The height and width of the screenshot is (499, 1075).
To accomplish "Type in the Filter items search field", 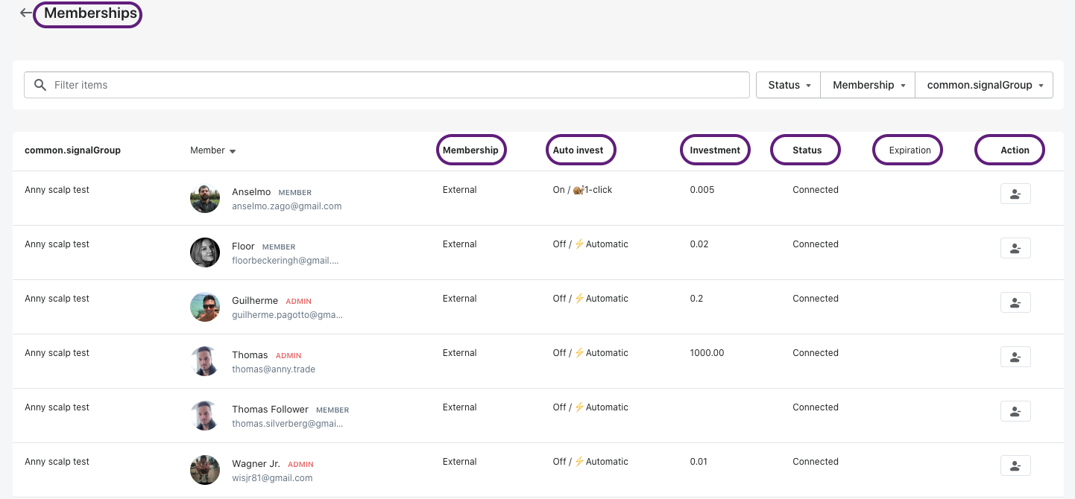I will pos(395,85).
